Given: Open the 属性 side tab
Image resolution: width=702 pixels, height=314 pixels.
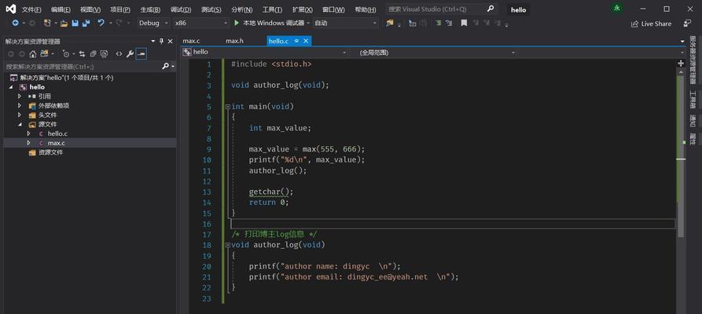Looking at the screenshot, I should pos(693,139).
